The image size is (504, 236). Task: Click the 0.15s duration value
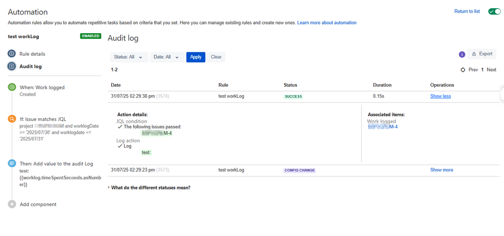(x=378, y=96)
